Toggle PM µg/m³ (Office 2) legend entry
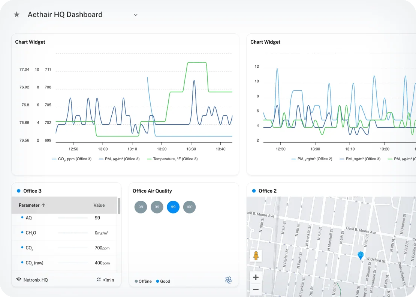The width and height of the screenshot is (416, 297). coord(312,159)
